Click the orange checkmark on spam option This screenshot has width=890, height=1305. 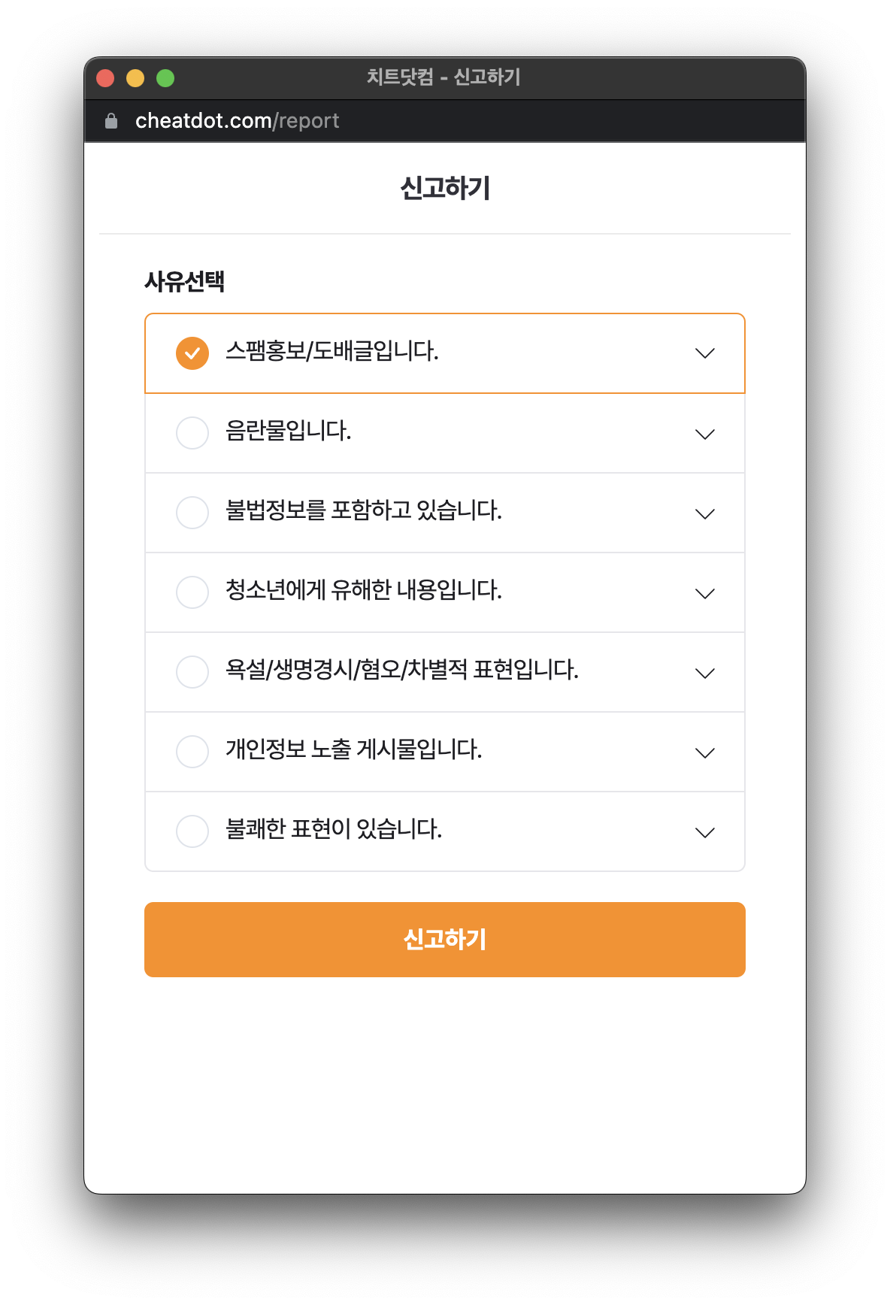[192, 353]
